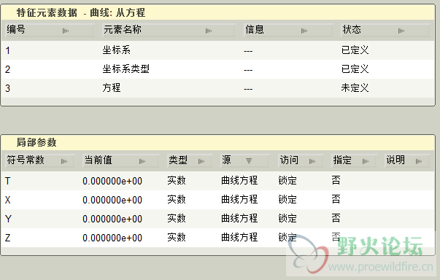The height and width of the screenshot is (280, 440).
Task: Click the 当前值 column header
Action: [x=121, y=160]
